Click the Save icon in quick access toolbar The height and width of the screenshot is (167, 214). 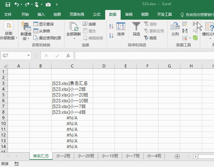click(x=8, y=5)
